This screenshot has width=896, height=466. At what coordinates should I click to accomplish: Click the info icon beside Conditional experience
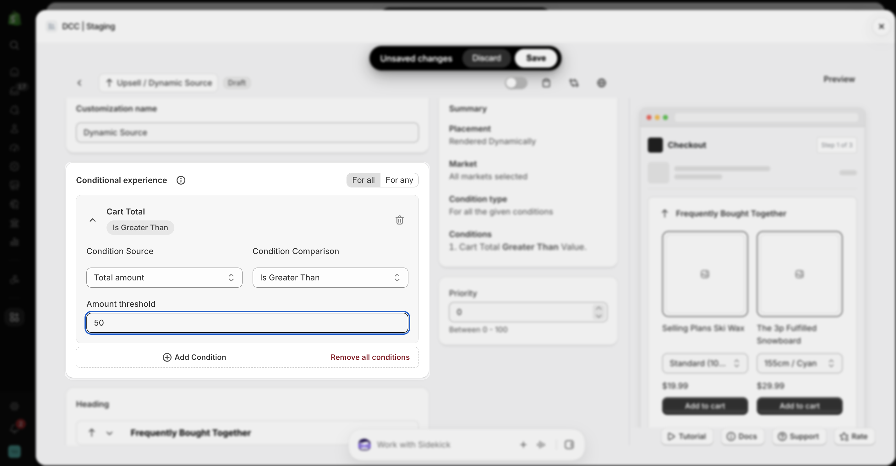coord(181,180)
